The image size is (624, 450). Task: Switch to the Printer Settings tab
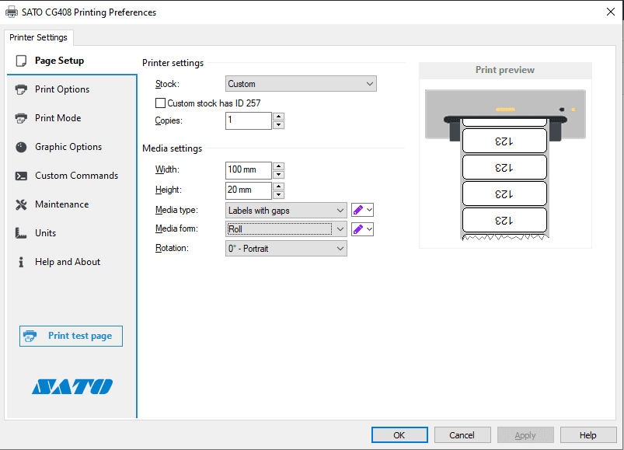point(38,37)
